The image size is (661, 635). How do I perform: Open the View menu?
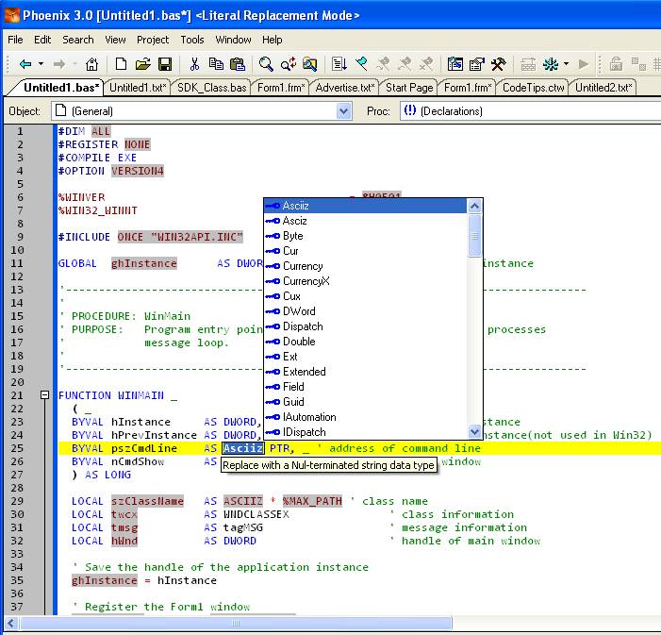pyautogui.click(x=115, y=40)
